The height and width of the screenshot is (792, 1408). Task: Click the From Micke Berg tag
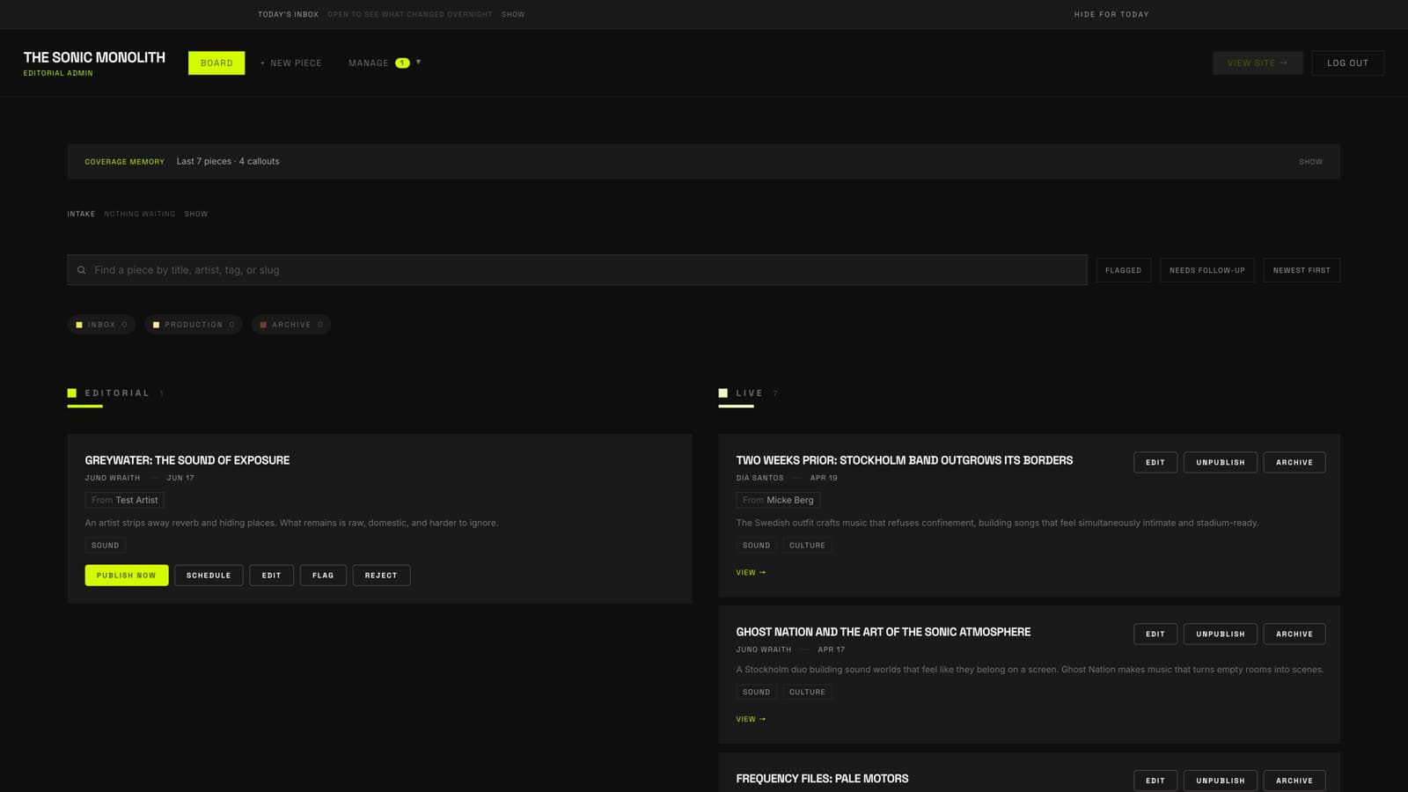click(x=779, y=500)
